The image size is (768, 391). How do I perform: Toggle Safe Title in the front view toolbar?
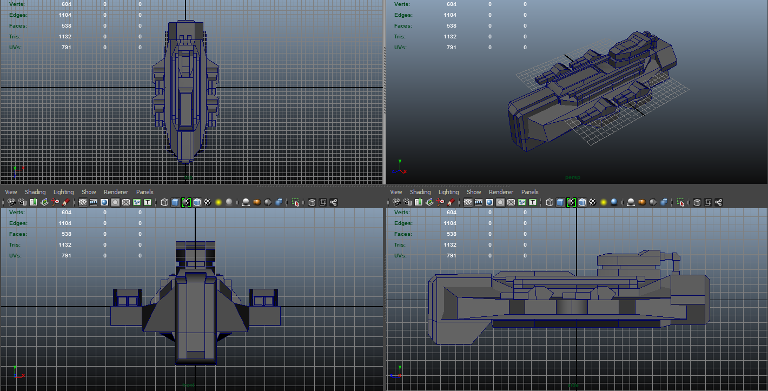148,202
